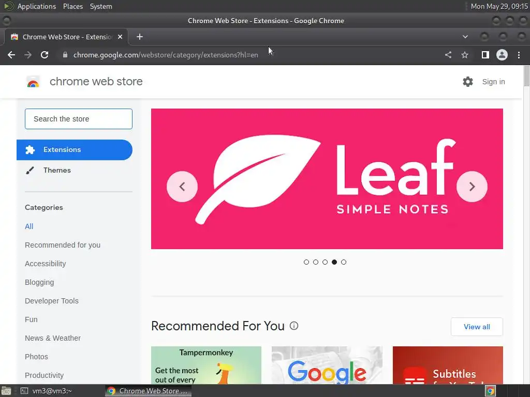Click the Chrome icon in the system tray

pyautogui.click(x=491, y=391)
